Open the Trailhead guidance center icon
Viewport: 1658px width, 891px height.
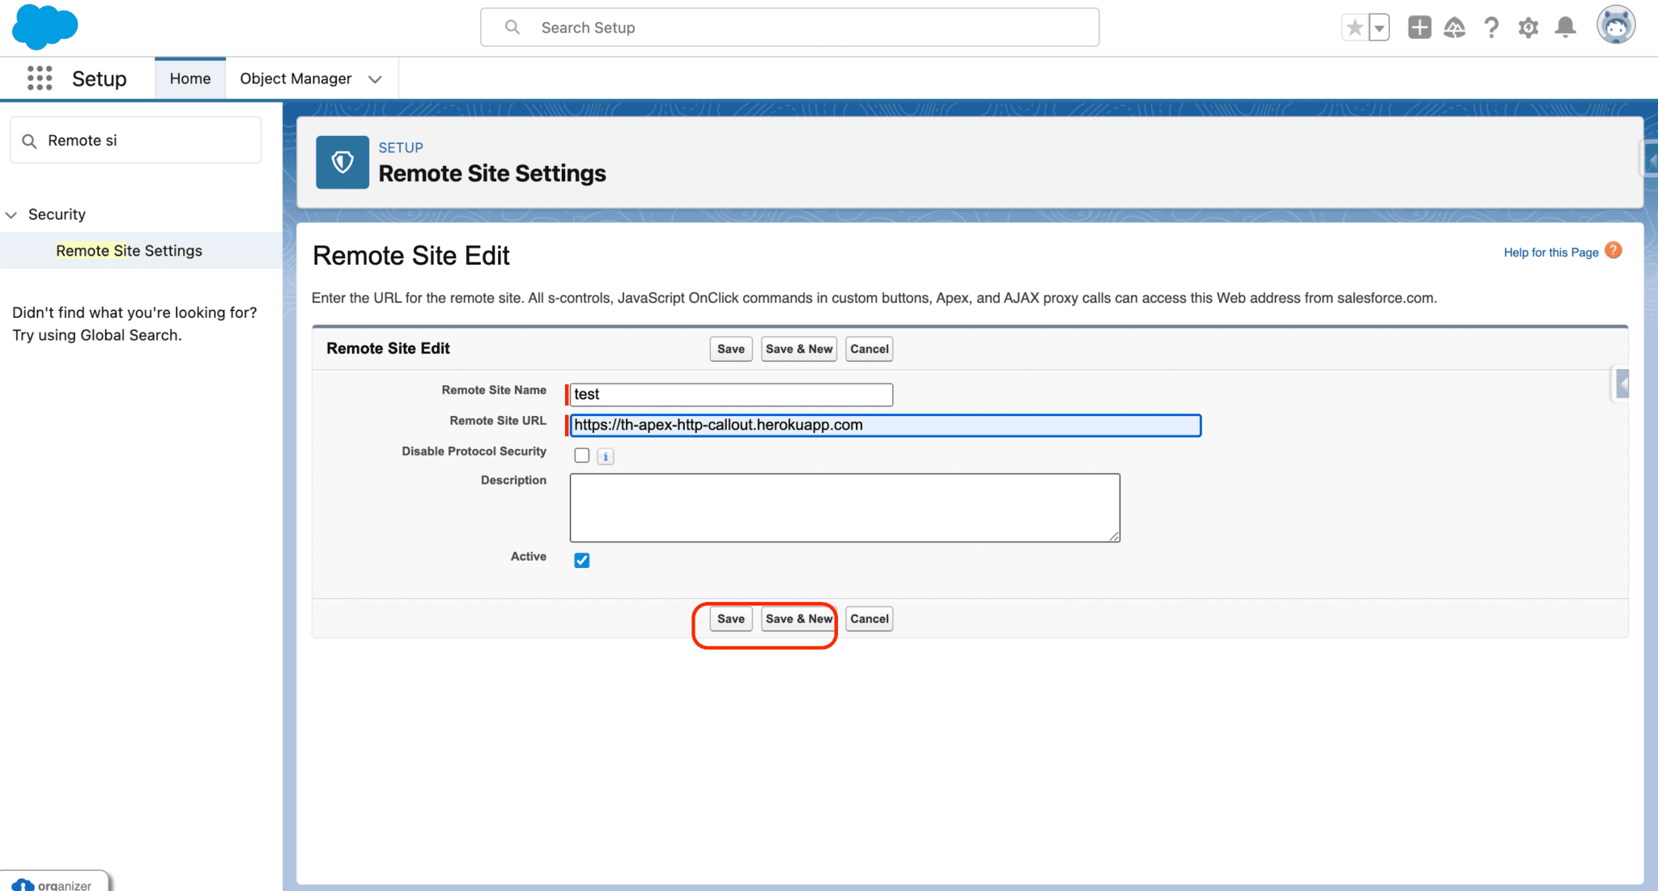[1455, 27]
